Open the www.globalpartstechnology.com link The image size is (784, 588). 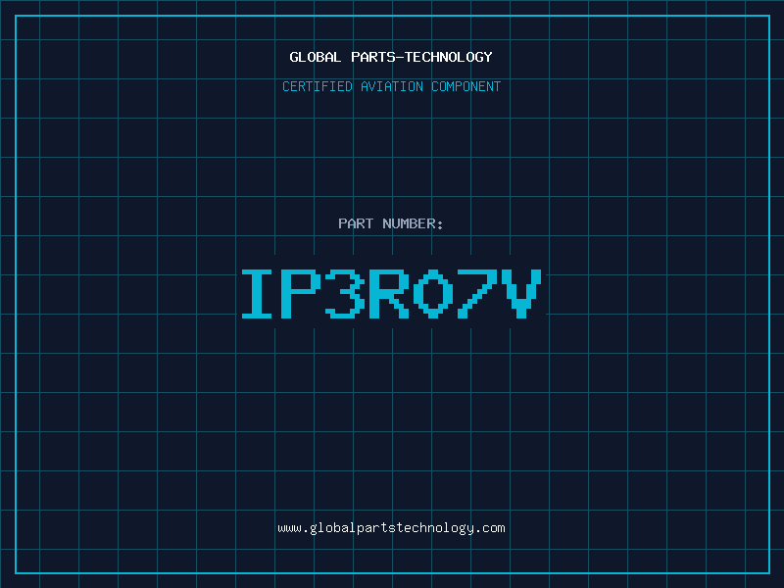pyautogui.click(x=391, y=528)
